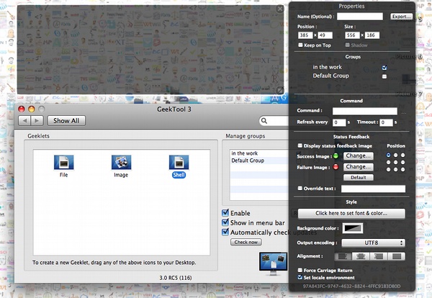Click the Size height field 186
This screenshot has width=432, height=298.
click(372, 35)
